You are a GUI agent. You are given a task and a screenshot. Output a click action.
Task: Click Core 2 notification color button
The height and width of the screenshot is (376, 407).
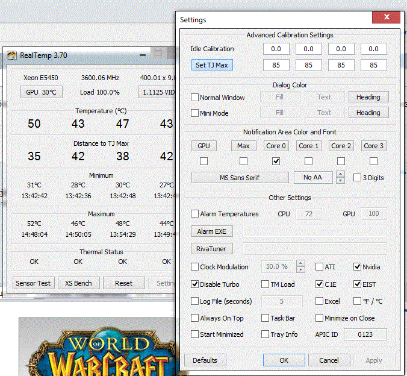[341, 146]
